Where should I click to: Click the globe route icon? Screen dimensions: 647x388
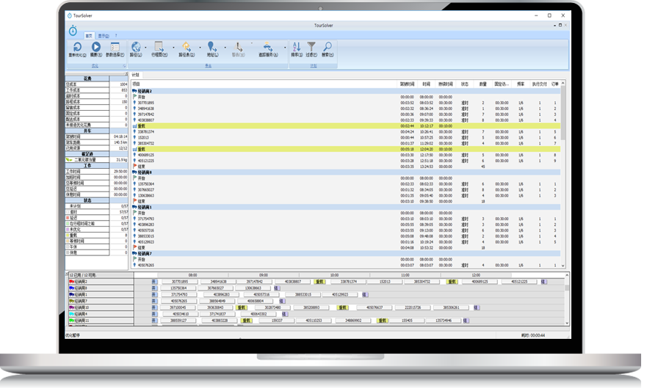coord(136,48)
